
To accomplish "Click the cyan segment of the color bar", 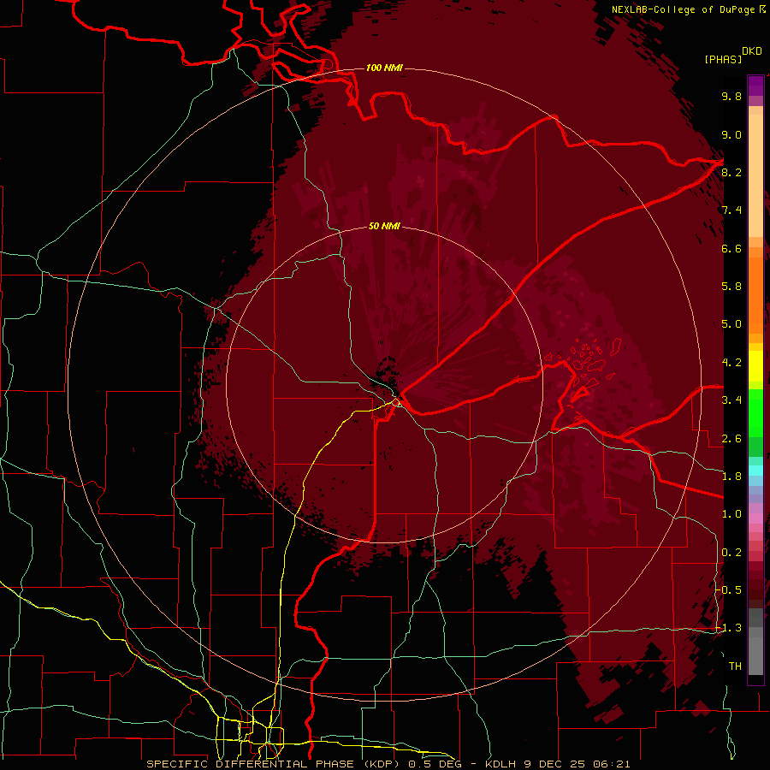I will click(755, 471).
